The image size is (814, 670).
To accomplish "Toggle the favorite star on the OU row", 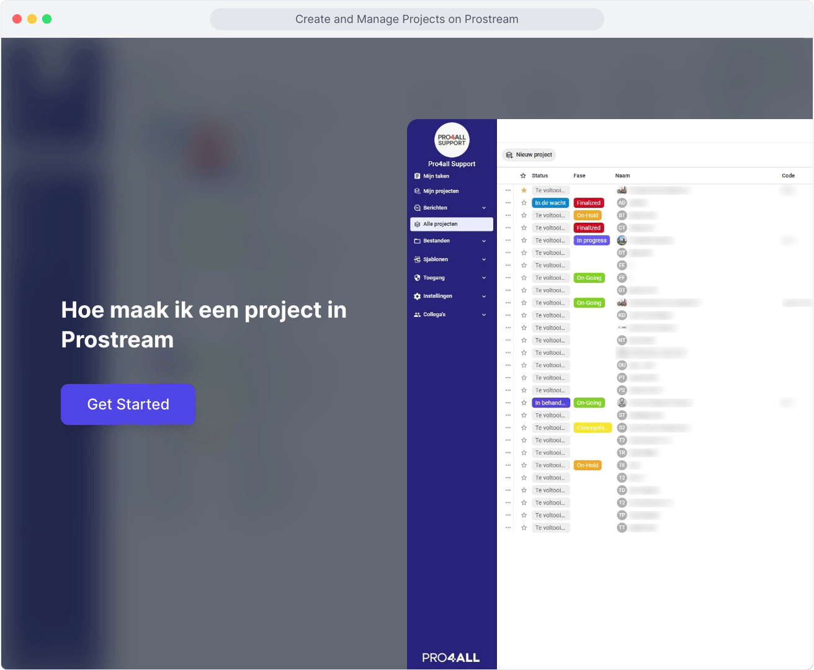I will coord(524,365).
